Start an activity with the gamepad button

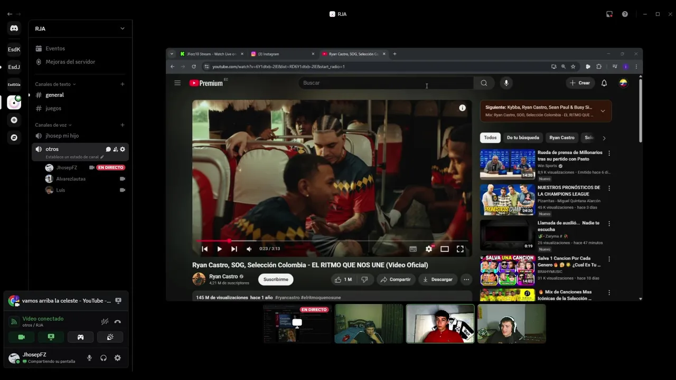click(x=80, y=337)
